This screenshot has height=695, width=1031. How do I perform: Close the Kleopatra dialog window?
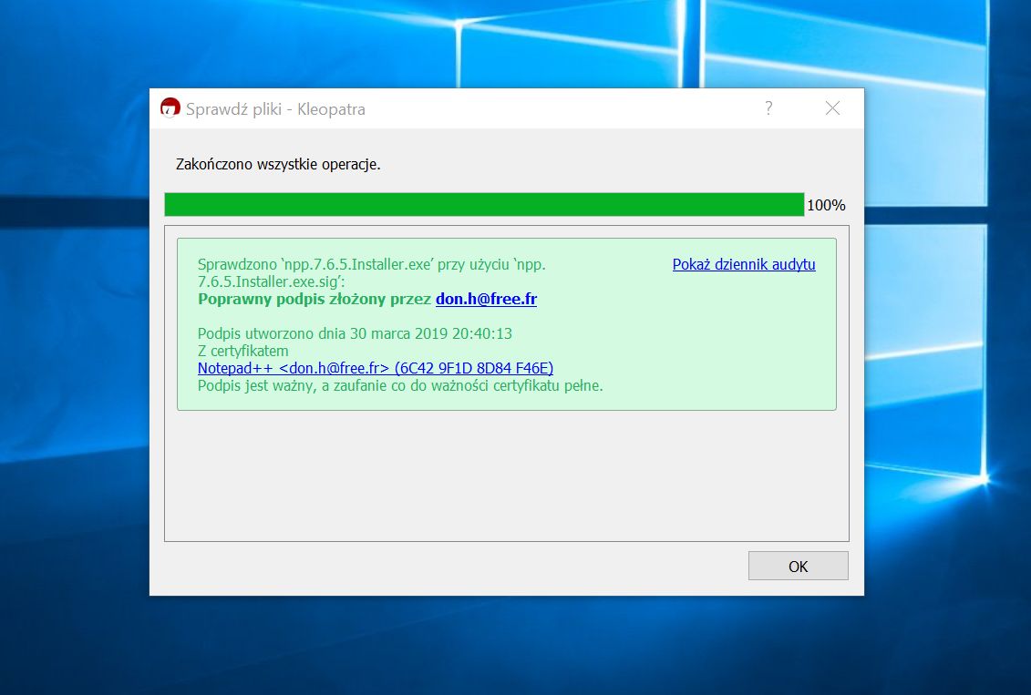click(832, 108)
